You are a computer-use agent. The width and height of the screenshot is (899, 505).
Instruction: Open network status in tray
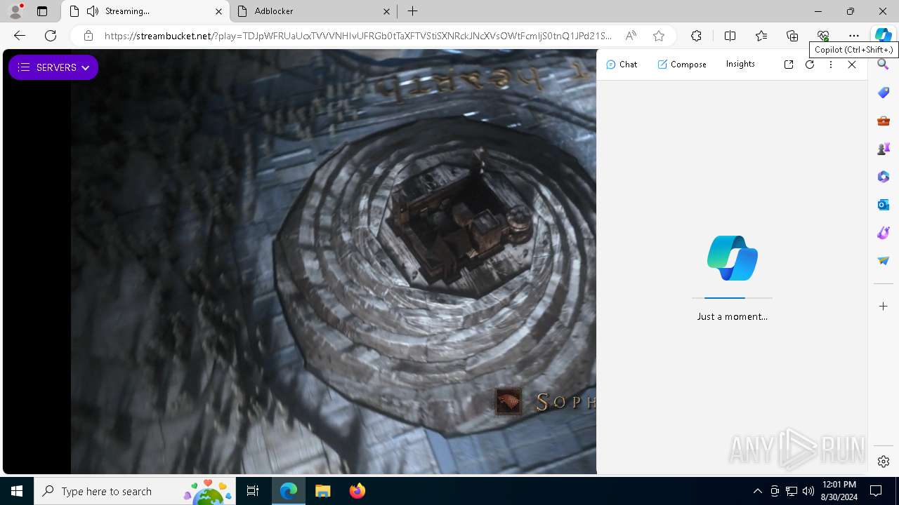792,491
